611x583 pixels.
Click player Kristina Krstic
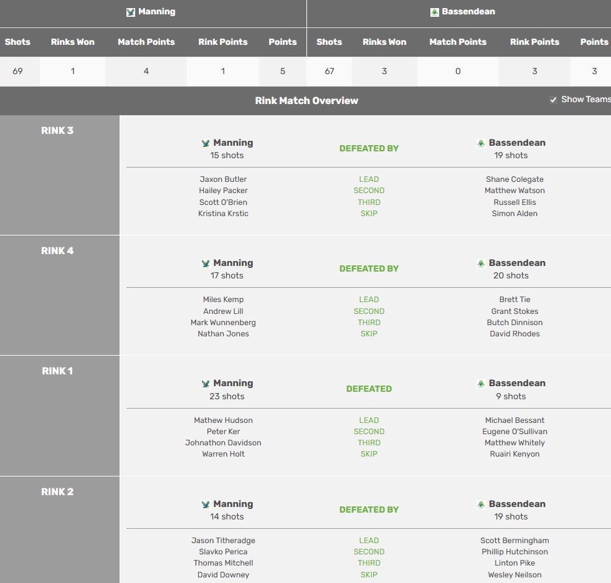point(223,214)
